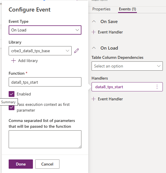Collapse the On Save section chevron

point(94,21)
